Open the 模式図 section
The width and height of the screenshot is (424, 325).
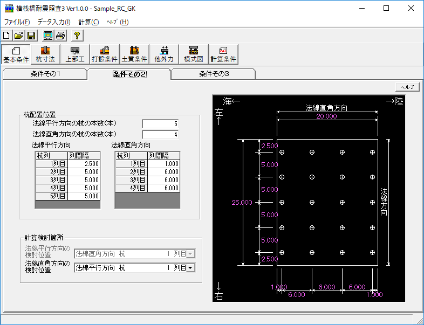click(194, 54)
